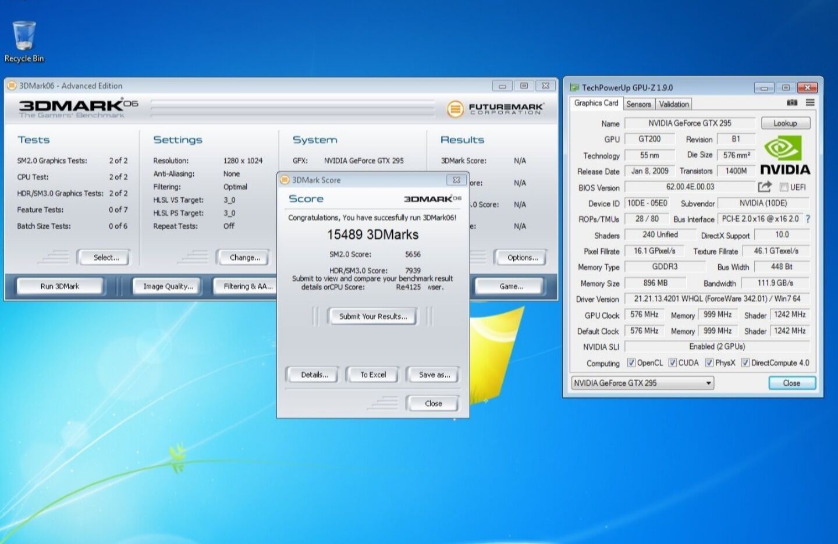The width and height of the screenshot is (838, 544).
Task: Toggle the OpenCL checkbox
Action: click(x=631, y=362)
